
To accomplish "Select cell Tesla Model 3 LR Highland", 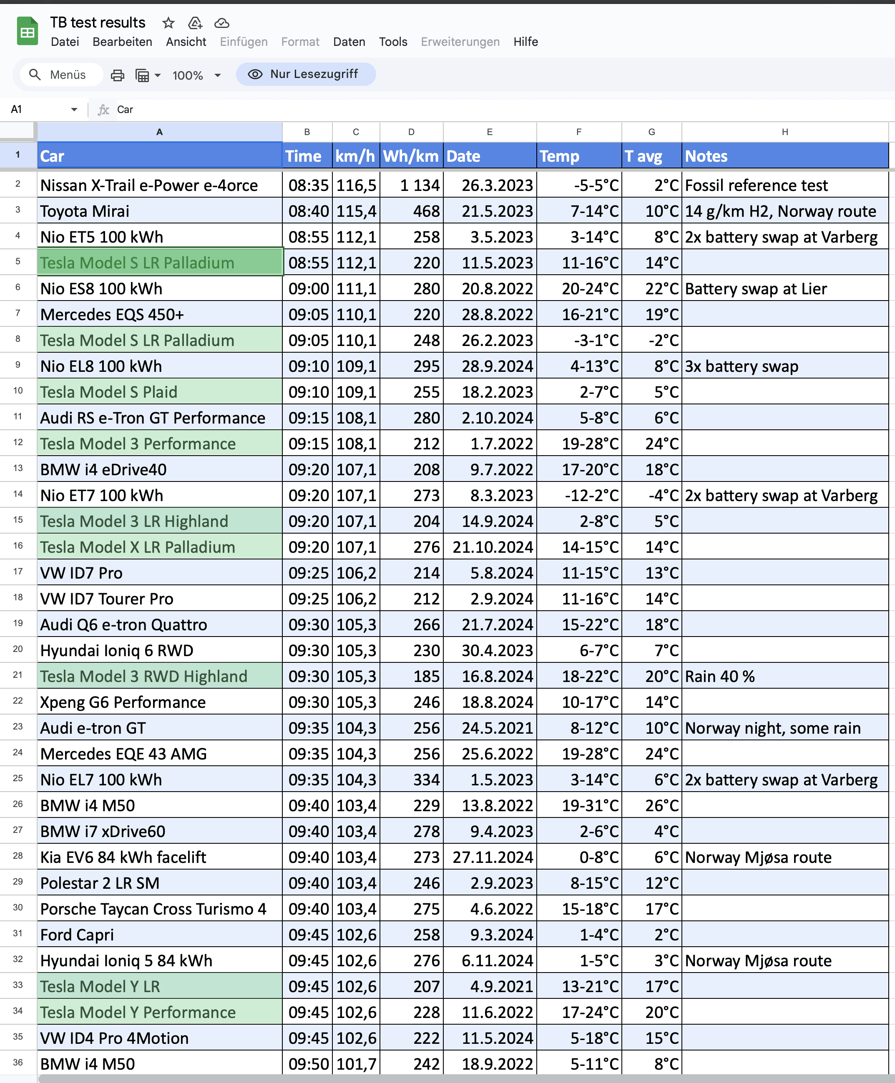I will click(160, 521).
